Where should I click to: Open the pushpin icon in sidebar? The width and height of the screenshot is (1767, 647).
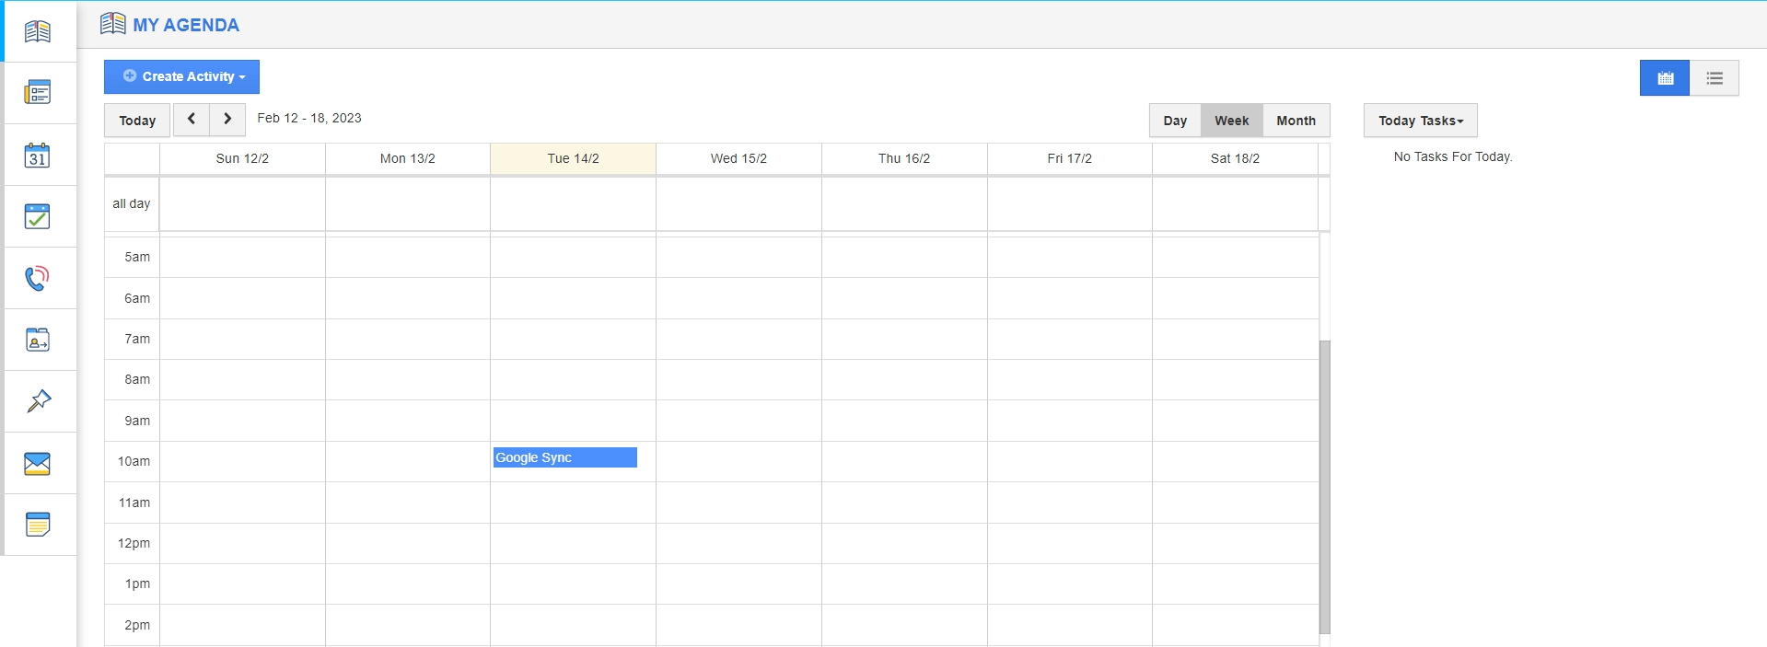(x=38, y=401)
